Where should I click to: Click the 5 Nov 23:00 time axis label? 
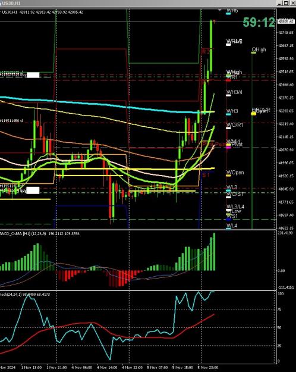coord(208,367)
